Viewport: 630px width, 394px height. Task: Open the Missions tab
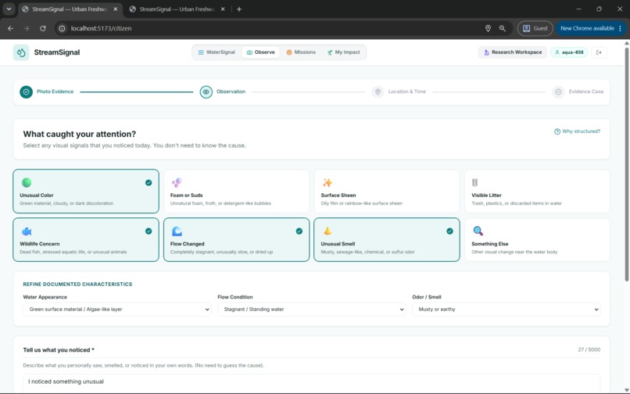(x=301, y=52)
